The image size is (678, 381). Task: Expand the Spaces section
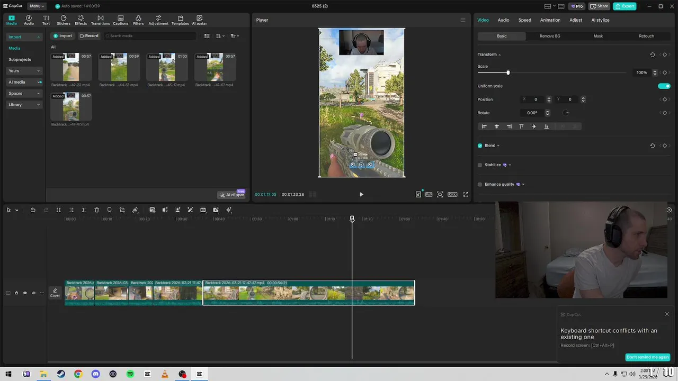point(38,94)
